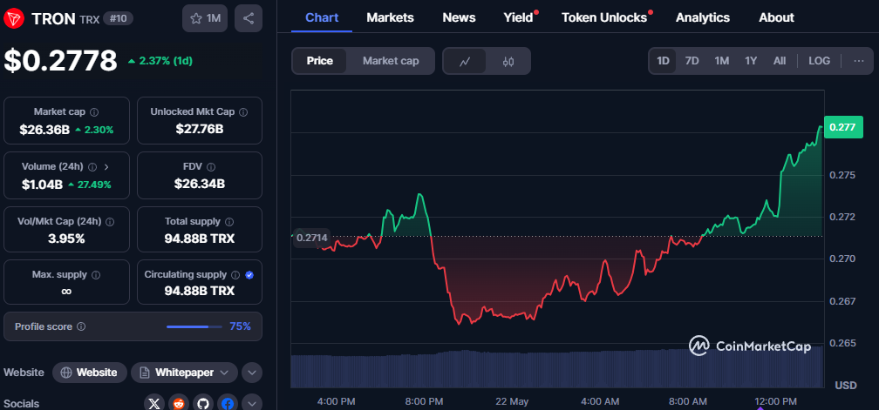
Task: Open the Facebook social icon
Action: (228, 403)
